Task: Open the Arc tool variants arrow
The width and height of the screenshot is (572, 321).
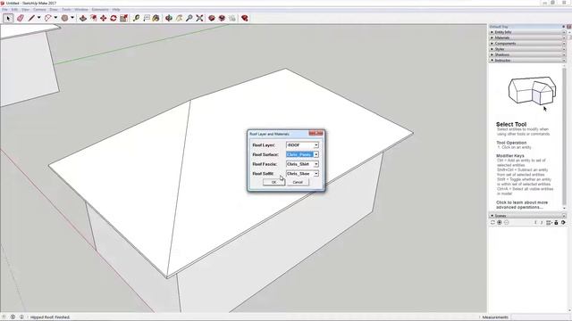Action: (x=55, y=18)
